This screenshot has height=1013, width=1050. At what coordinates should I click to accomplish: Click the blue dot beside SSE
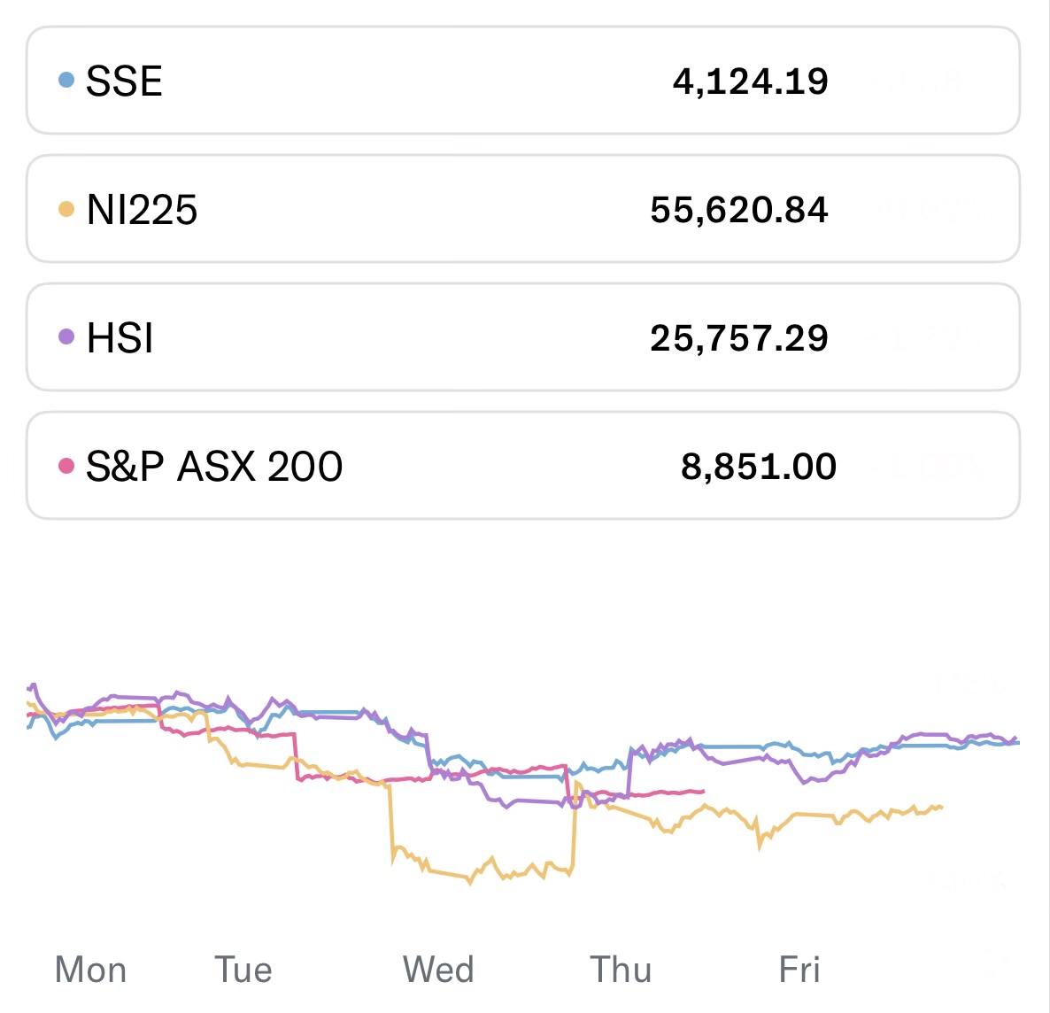pos(66,81)
